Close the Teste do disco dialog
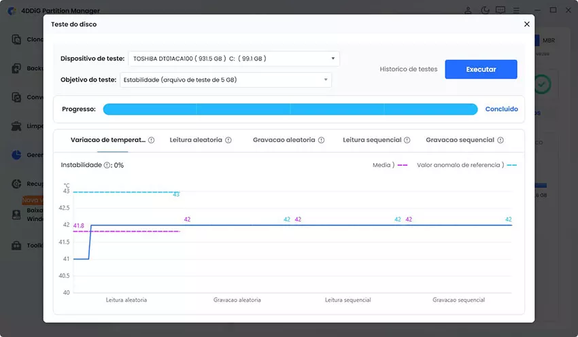Image resolution: width=578 pixels, height=337 pixels. pyautogui.click(x=527, y=24)
